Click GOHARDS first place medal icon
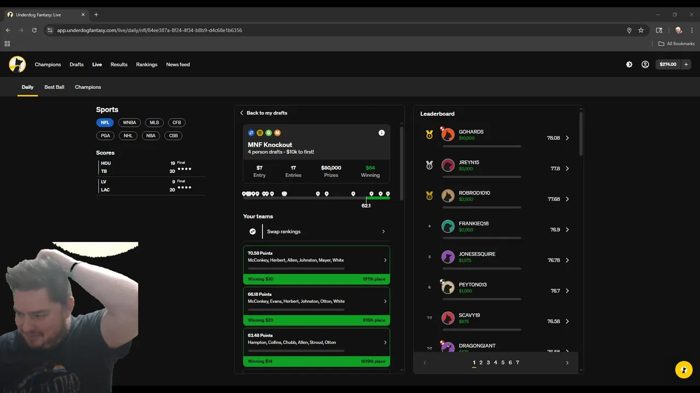This screenshot has height=393, width=700. [x=429, y=134]
